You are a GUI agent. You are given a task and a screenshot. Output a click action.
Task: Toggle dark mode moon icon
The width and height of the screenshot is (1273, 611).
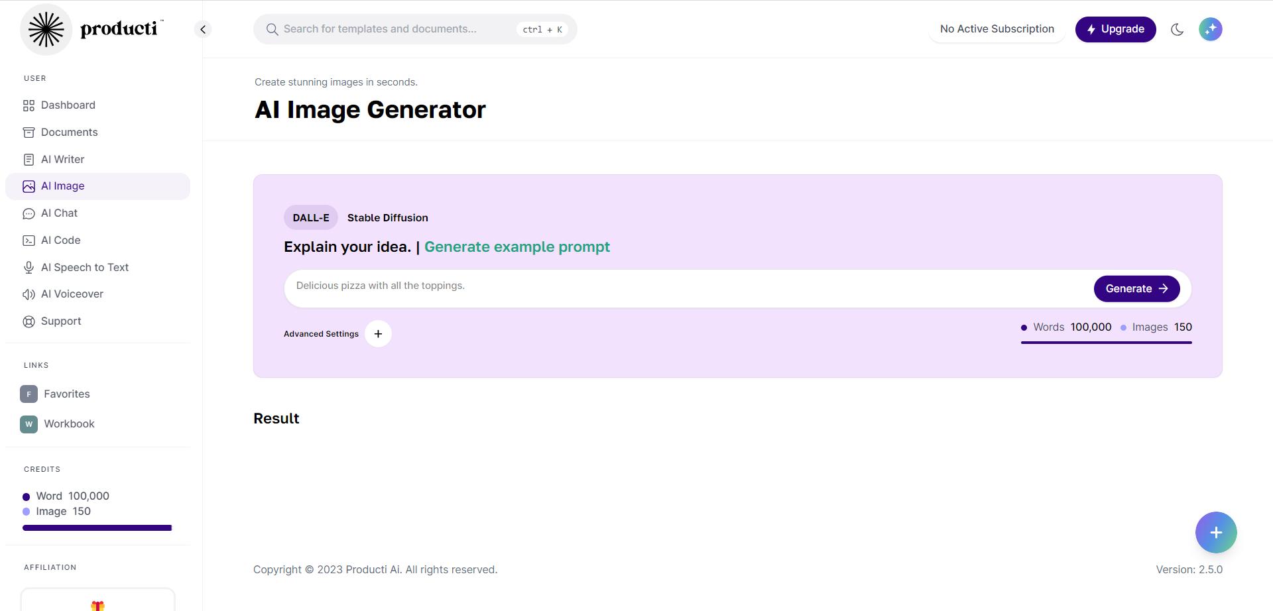point(1178,29)
